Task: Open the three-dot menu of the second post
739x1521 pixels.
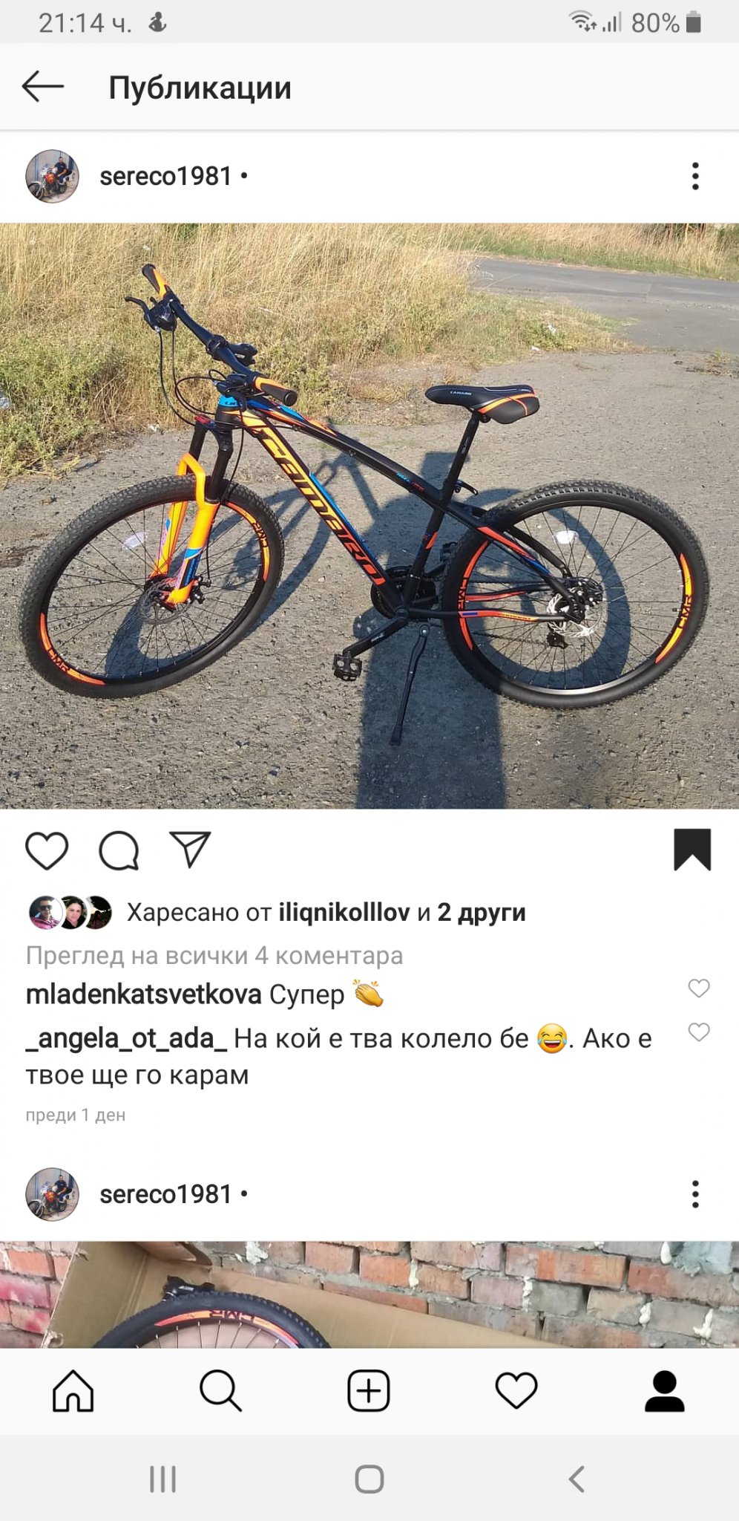Action: [695, 1194]
